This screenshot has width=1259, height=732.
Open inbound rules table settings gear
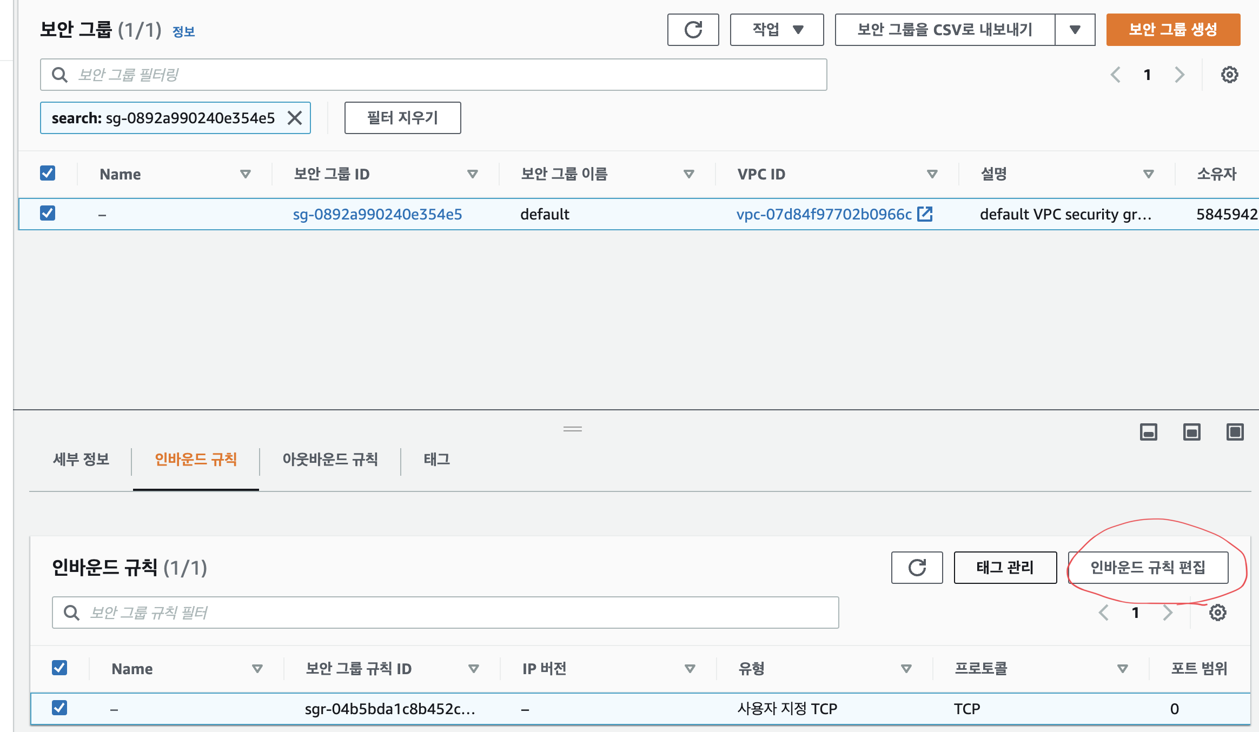(x=1217, y=613)
